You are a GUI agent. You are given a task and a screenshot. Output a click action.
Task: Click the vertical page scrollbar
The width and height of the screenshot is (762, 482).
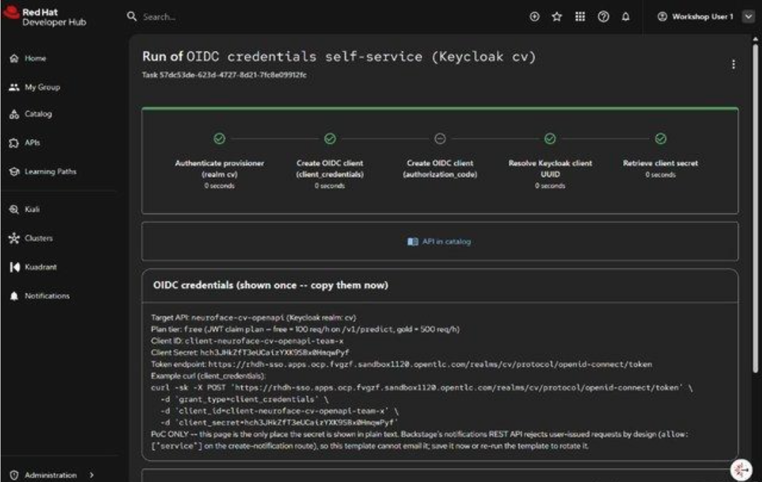click(x=755, y=209)
